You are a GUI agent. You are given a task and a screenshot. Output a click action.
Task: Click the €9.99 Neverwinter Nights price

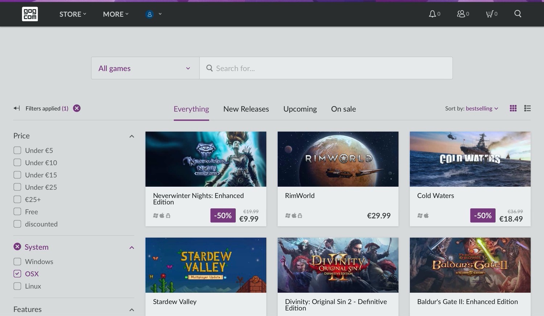tap(249, 219)
